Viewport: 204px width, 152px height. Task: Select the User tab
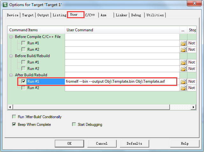coord(76,15)
